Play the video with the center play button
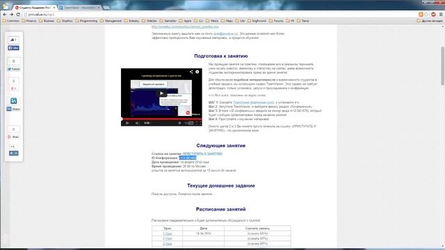Image resolution: width=445 pixels, height=250 pixels. pyautogui.click(x=161, y=93)
